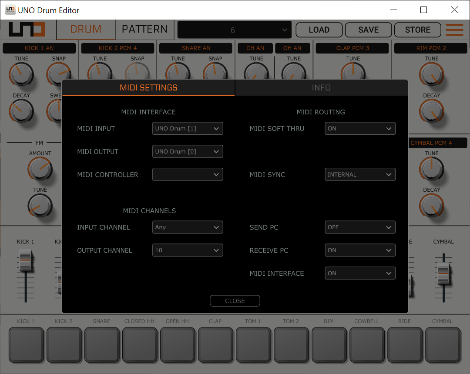Click the STORE button
The width and height of the screenshot is (470, 374).
417,30
